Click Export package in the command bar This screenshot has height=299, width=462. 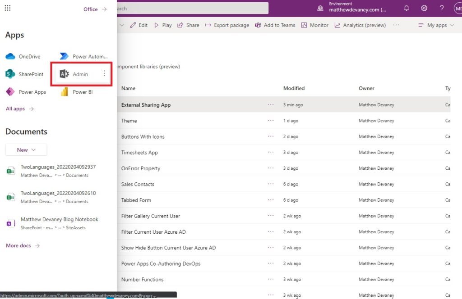(x=227, y=25)
